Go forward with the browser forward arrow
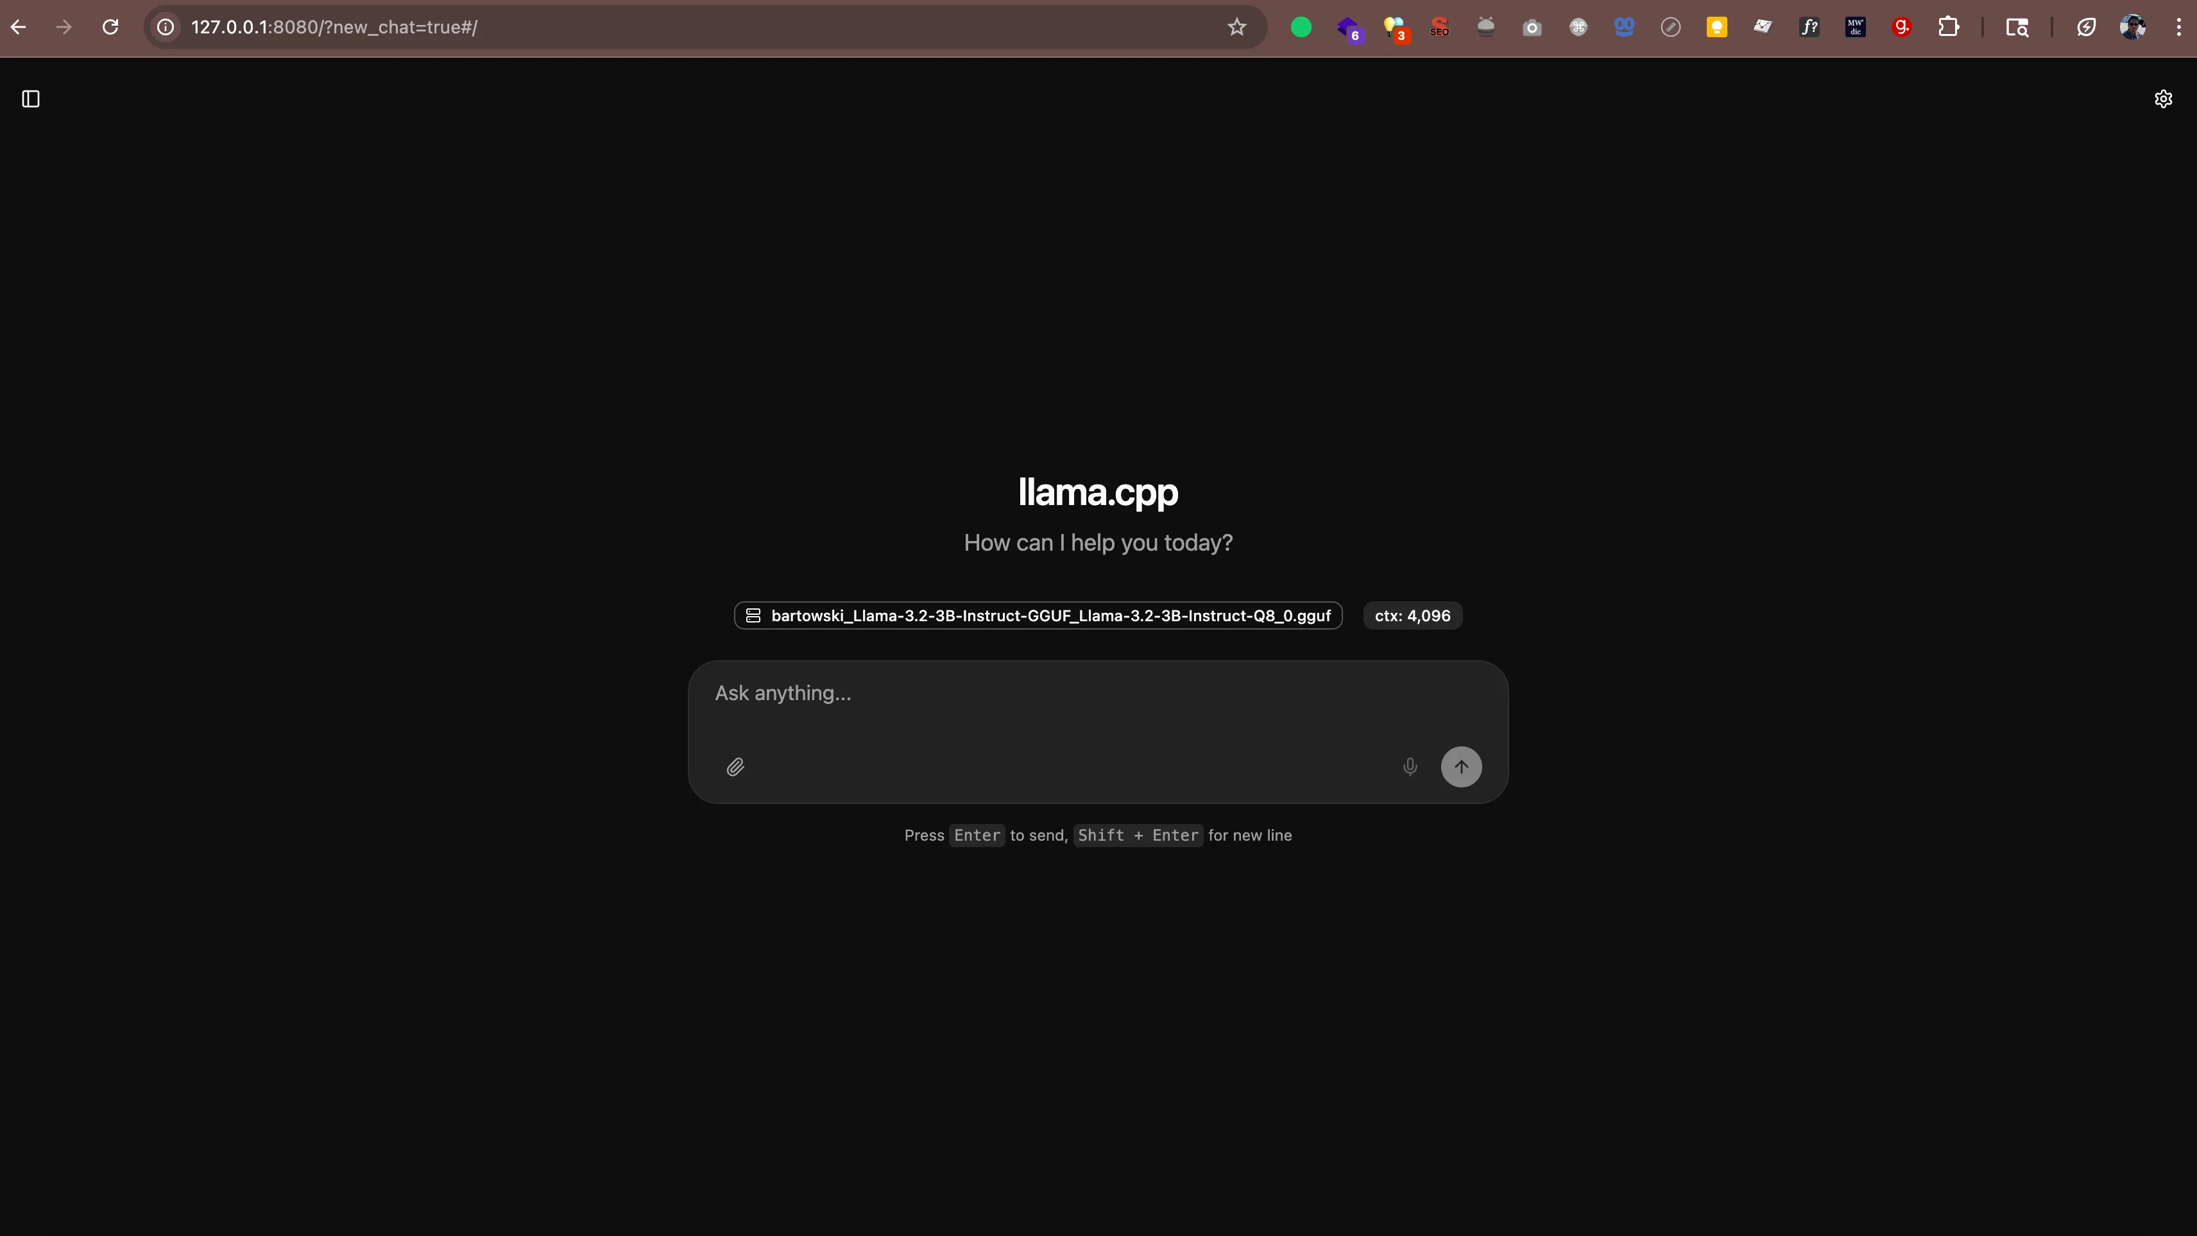 64,28
